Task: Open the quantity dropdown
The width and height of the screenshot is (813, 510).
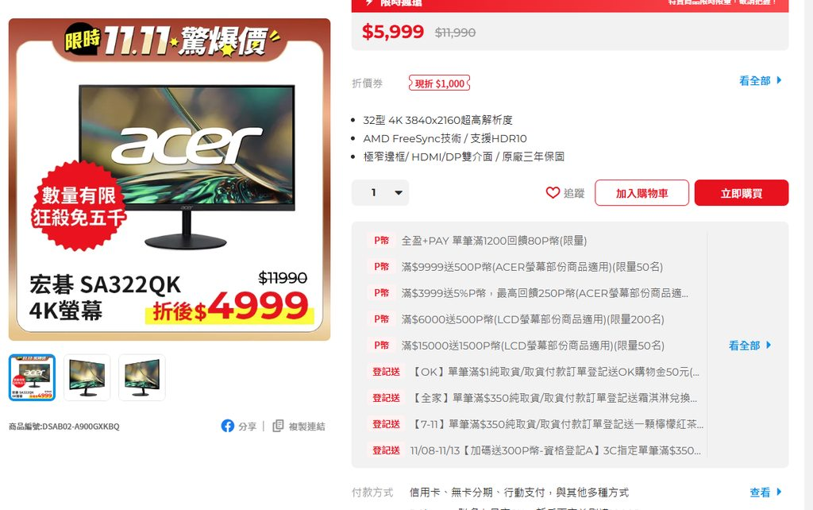Action: (380, 192)
